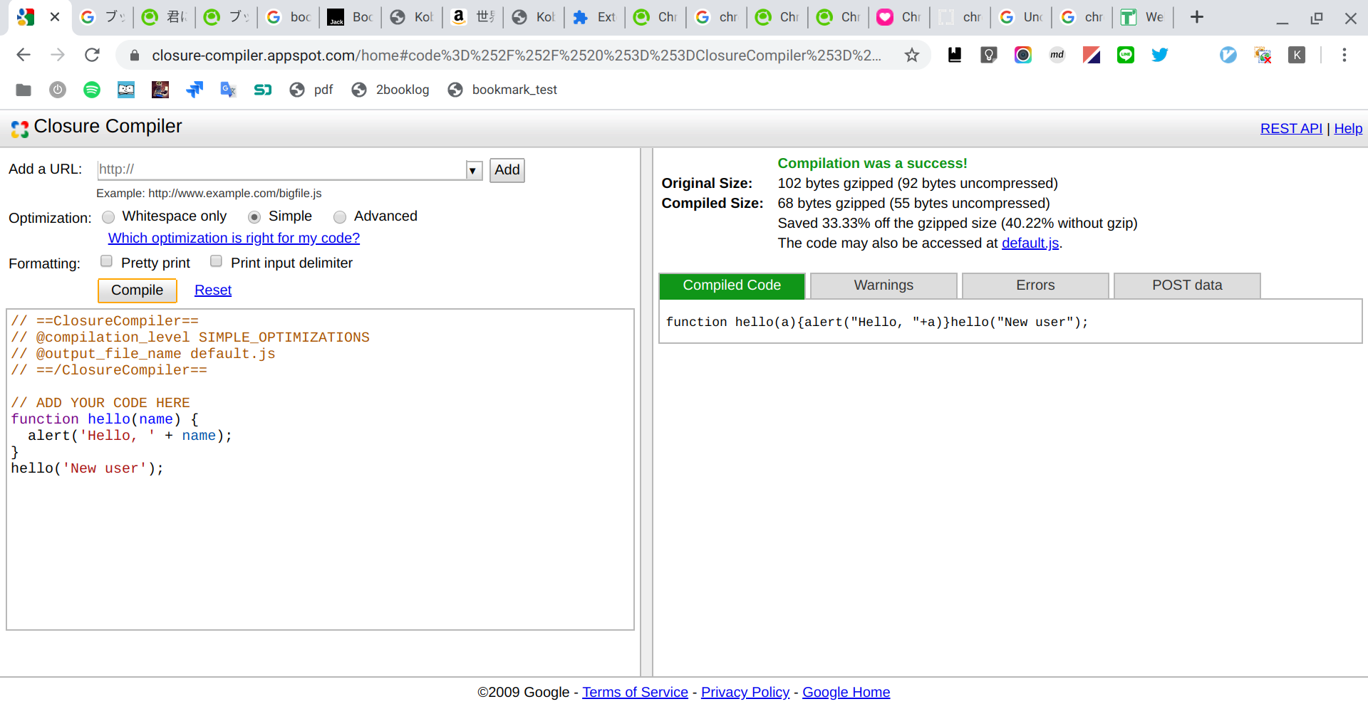
Task: Enable the Pretty print checkbox
Action: [106, 261]
